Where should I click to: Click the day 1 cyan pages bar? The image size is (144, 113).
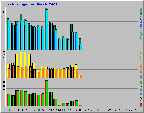pyautogui.click(x=9, y=35)
